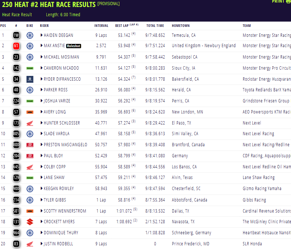Sort by RIDER column header

pos(44,26)
